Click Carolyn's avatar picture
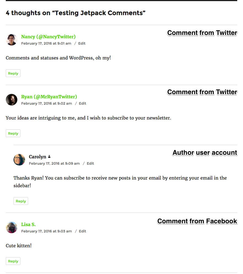 point(19,160)
